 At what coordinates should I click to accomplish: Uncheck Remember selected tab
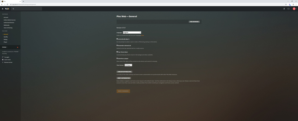(x=117, y=45)
